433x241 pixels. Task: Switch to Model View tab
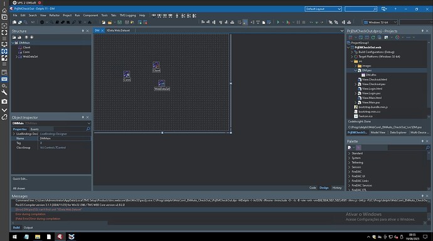[378, 133]
